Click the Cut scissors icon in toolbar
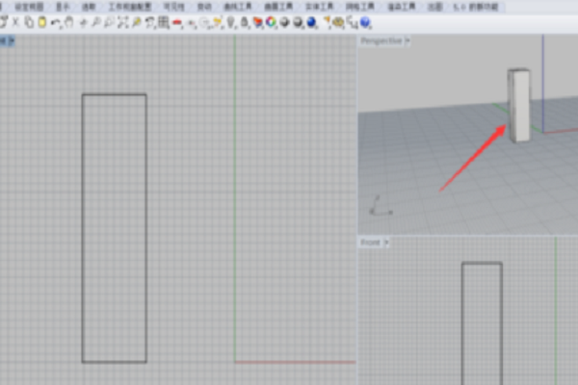This screenshot has width=578, height=385. [16, 22]
